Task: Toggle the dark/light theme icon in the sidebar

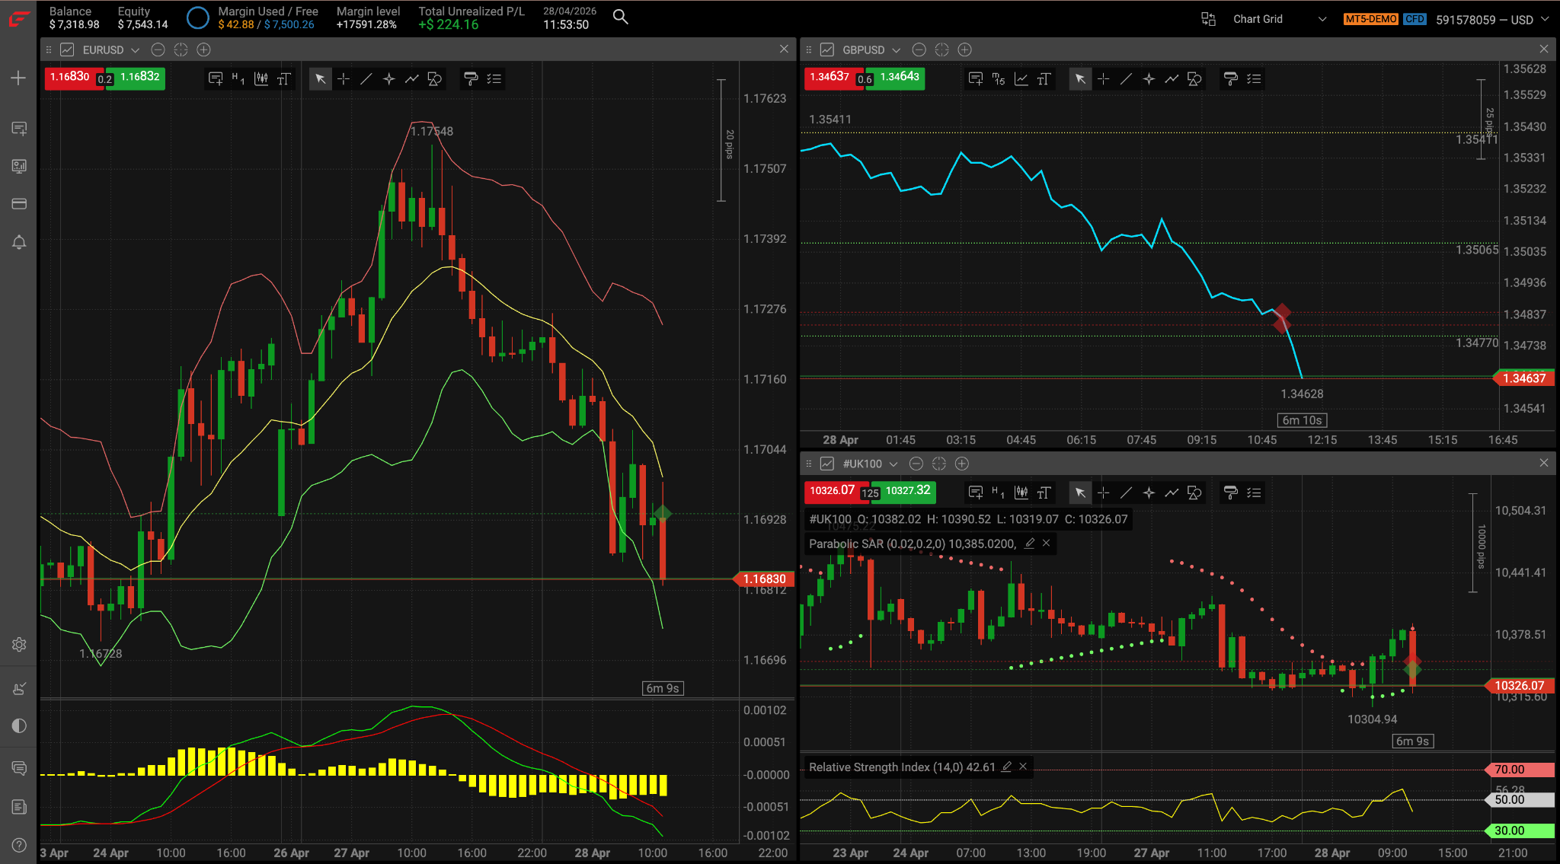Action: [x=19, y=725]
